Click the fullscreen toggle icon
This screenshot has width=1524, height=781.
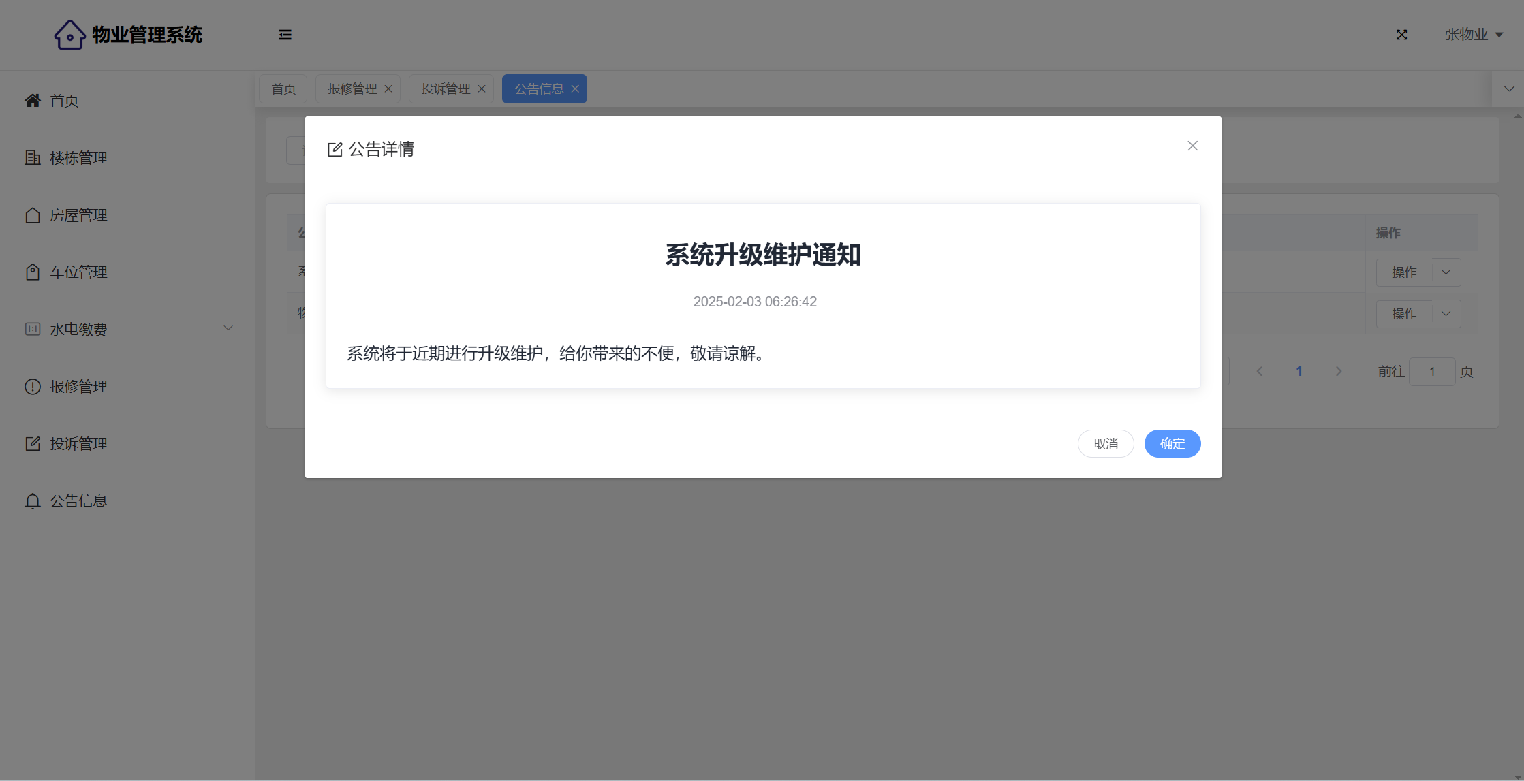[x=1401, y=35]
